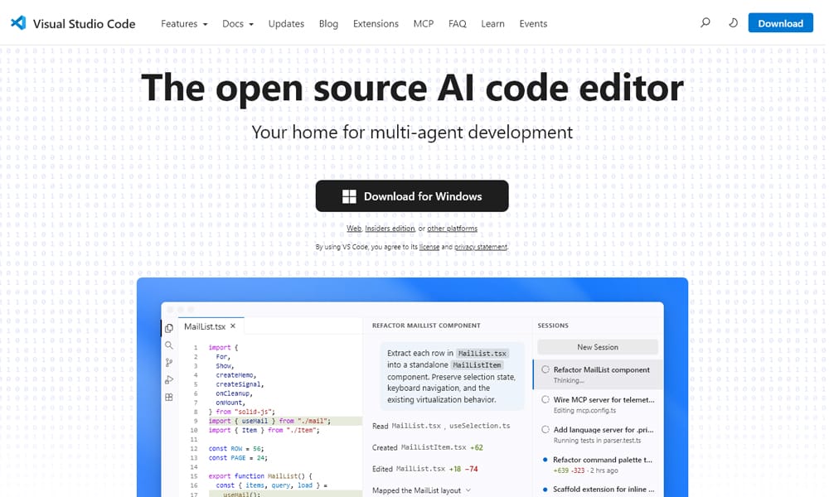Open the Explorer files icon in editor sidebar
This screenshot has height=497, width=829.
(169, 328)
